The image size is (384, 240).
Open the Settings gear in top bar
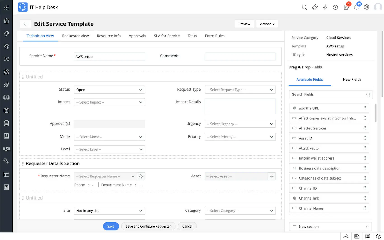[367, 7]
